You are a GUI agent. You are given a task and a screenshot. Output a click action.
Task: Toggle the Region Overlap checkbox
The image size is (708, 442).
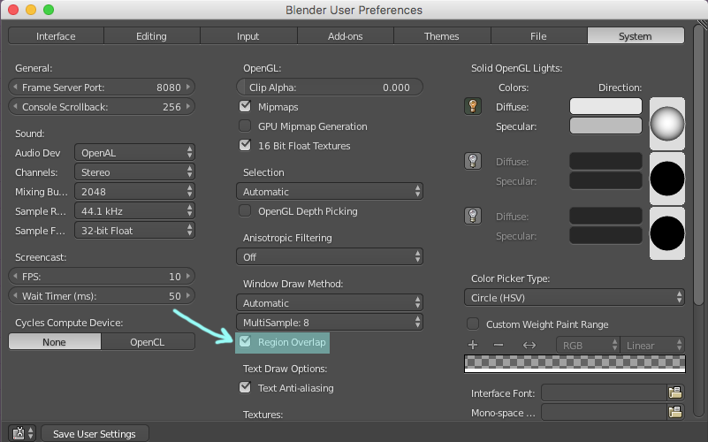pyautogui.click(x=245, y=342)
